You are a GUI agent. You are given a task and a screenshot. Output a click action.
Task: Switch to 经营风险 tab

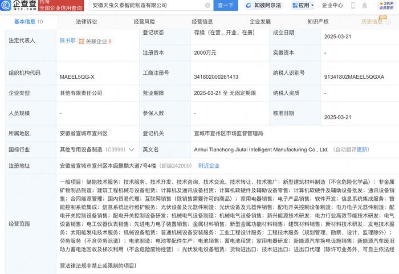point(144,22)
